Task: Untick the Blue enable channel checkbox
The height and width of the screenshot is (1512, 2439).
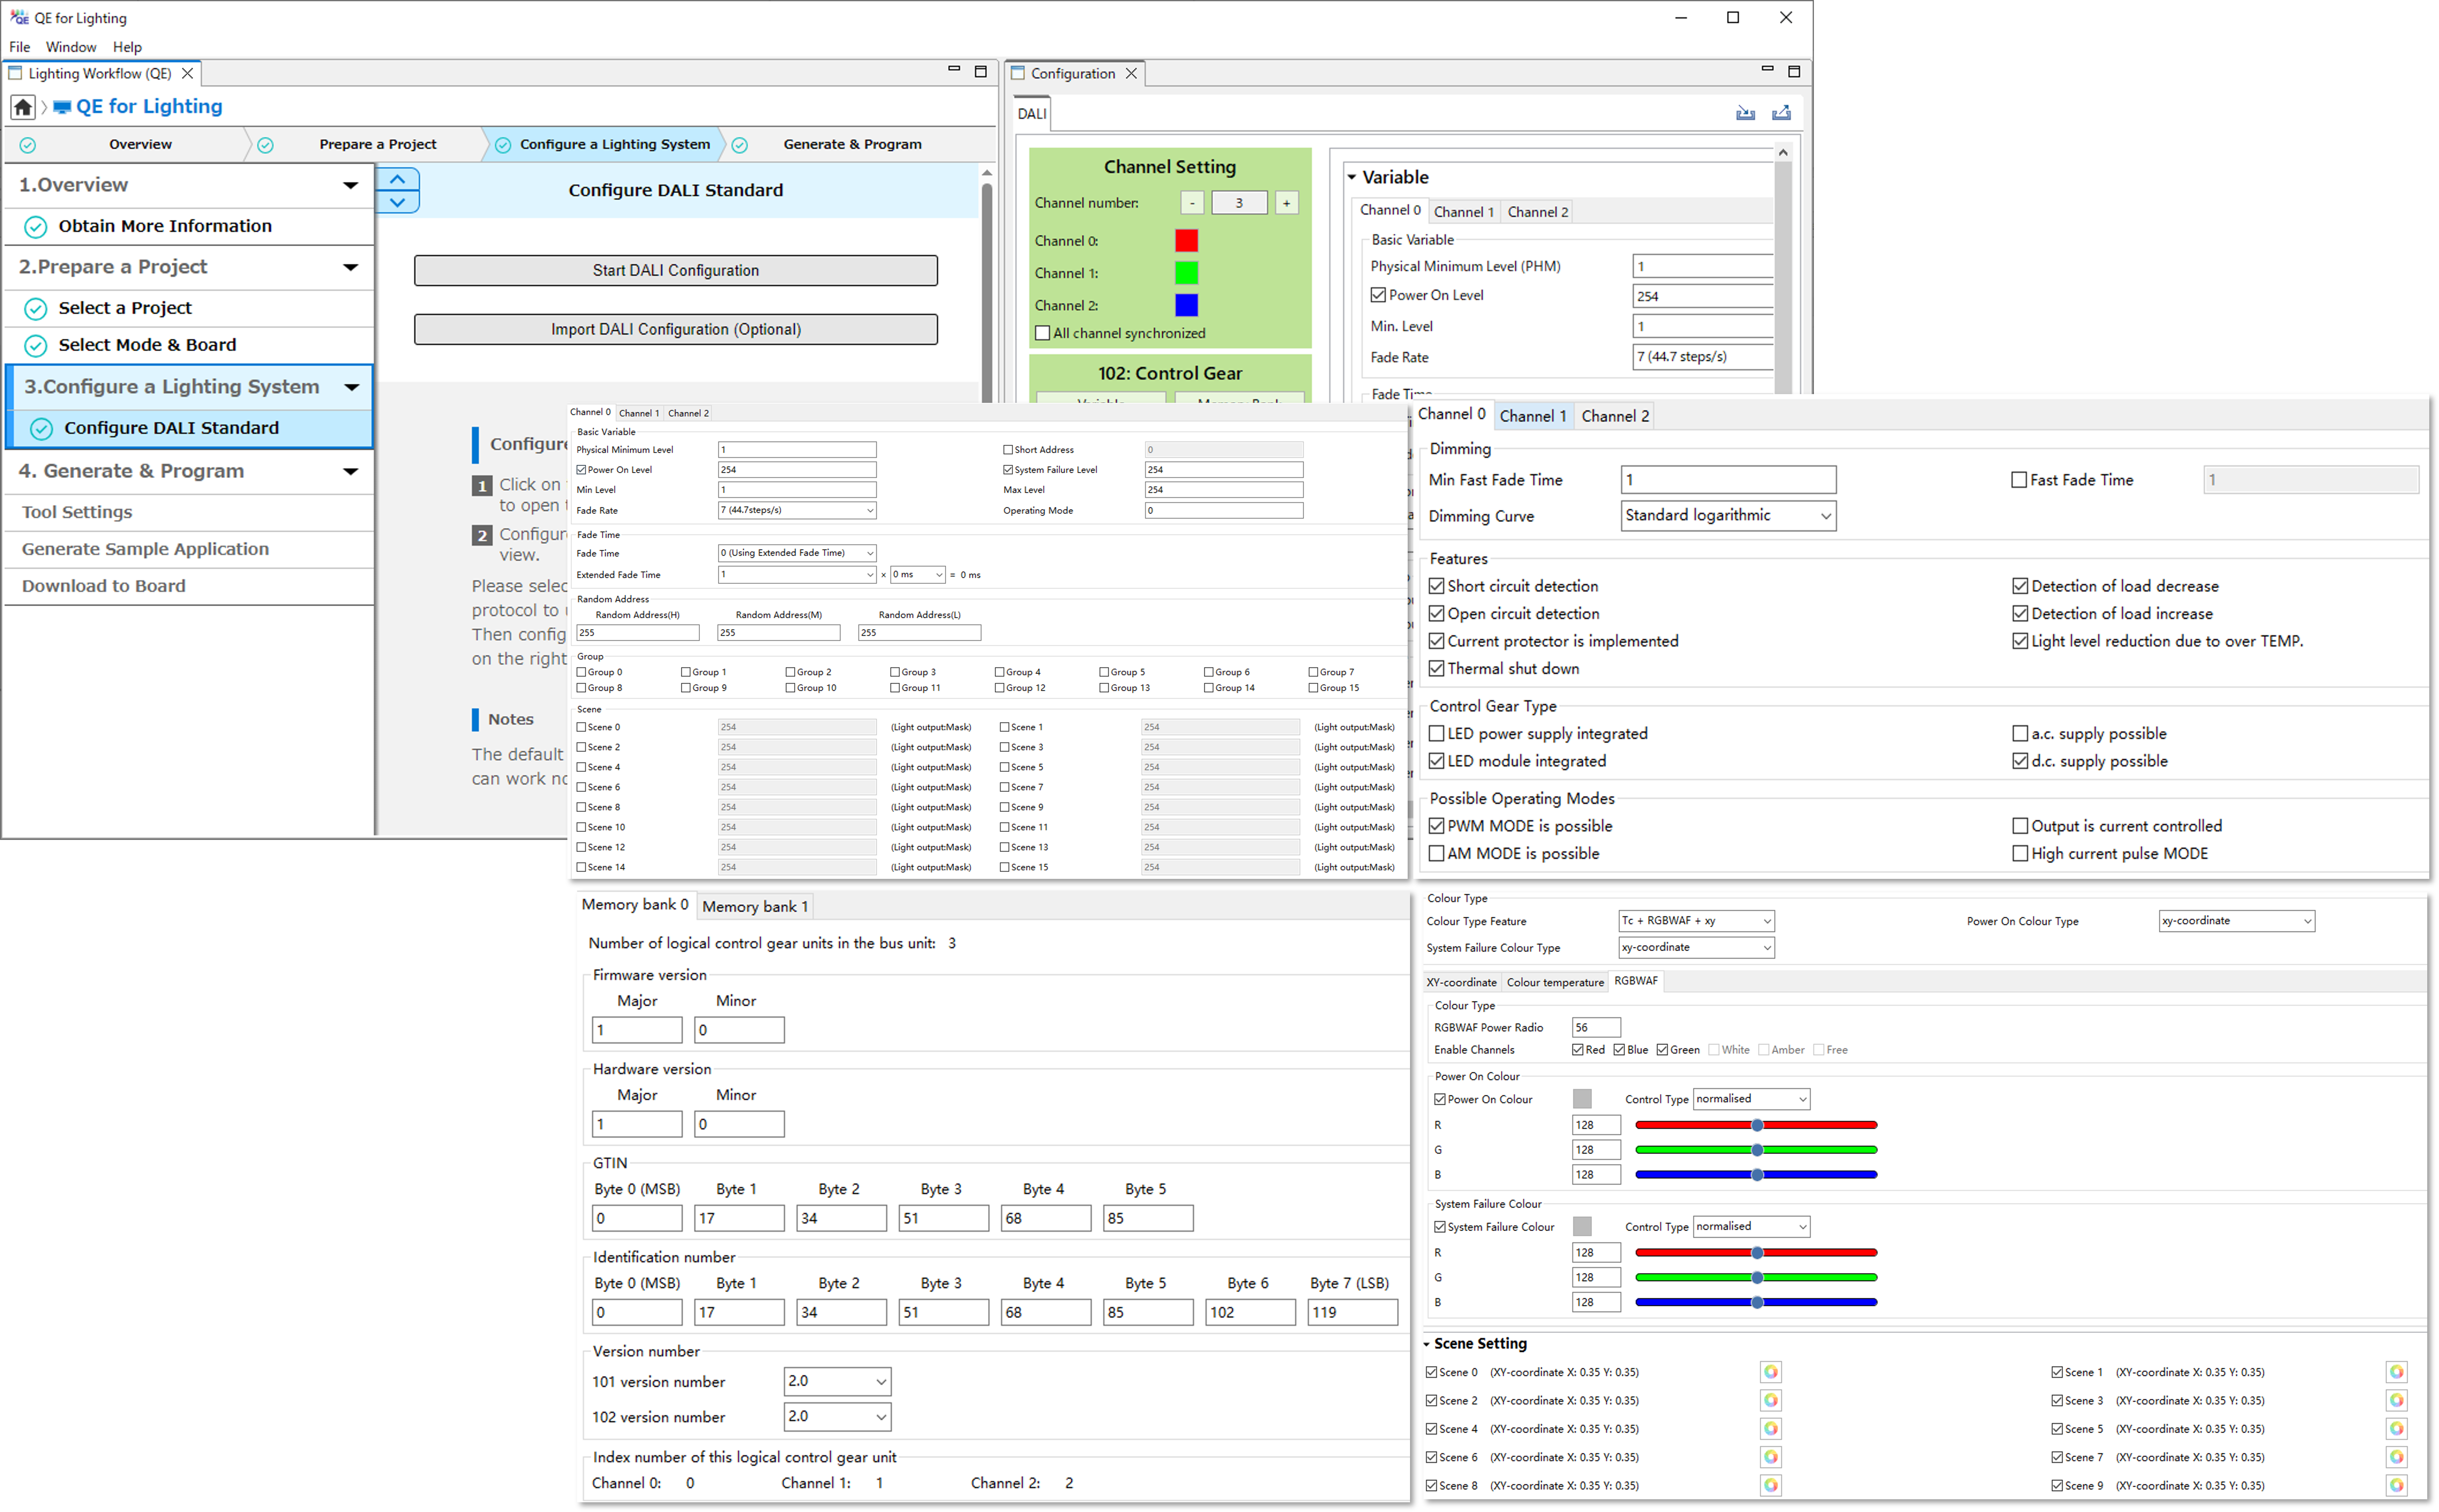Action: coord(1619,1050)
